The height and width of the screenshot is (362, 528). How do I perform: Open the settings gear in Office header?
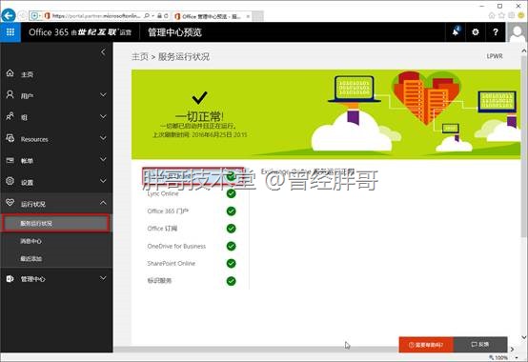476,32
